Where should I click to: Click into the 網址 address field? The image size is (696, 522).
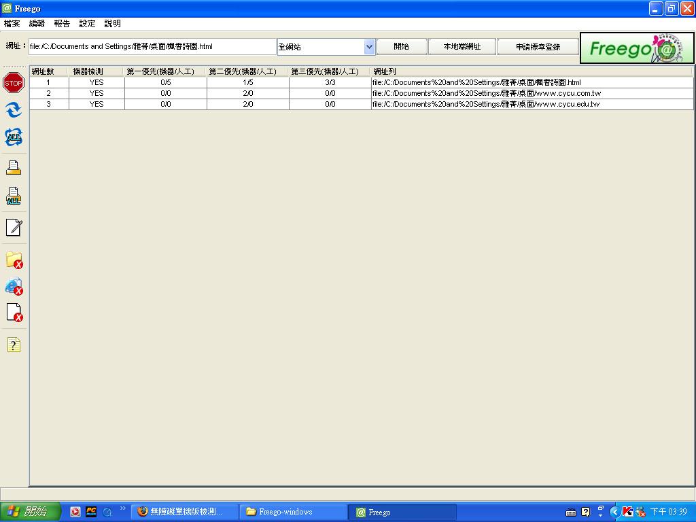(152, 47)
